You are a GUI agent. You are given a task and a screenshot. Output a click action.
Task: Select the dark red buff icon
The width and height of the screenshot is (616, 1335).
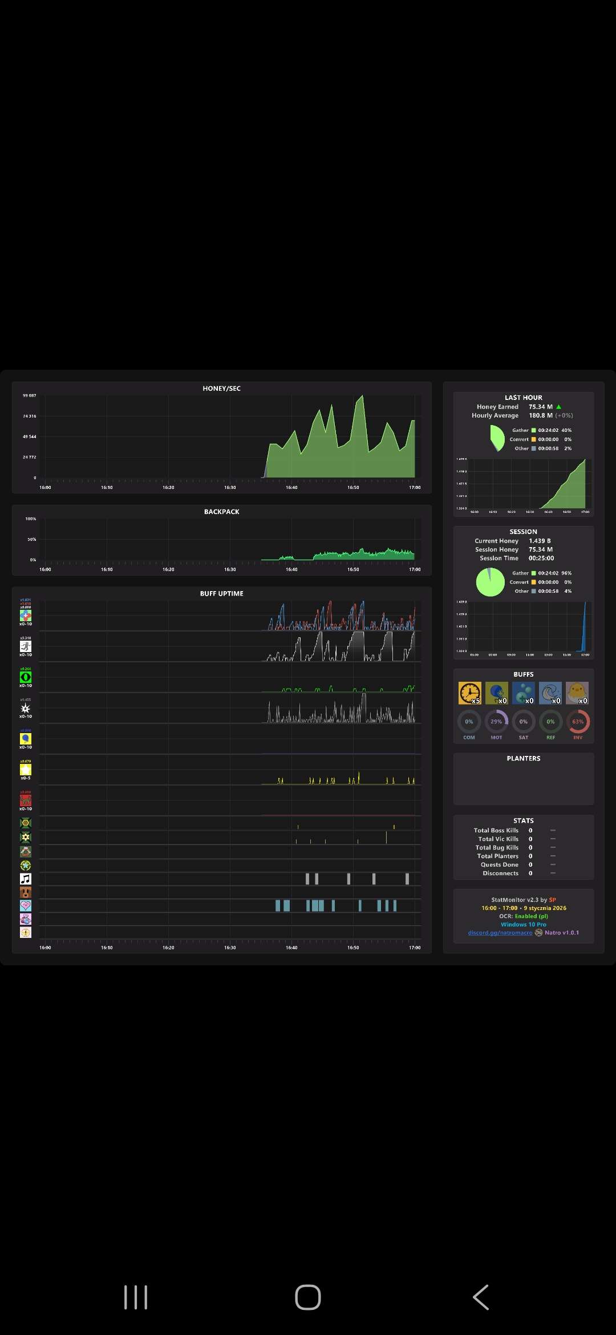point(26,801)
